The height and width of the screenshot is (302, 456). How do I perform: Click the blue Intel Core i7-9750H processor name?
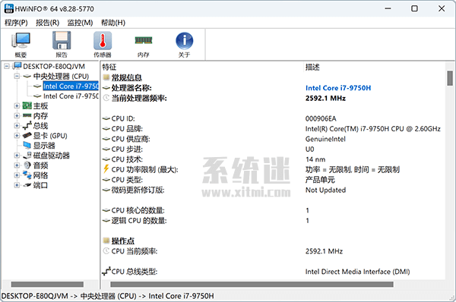(x=338, y=88)
